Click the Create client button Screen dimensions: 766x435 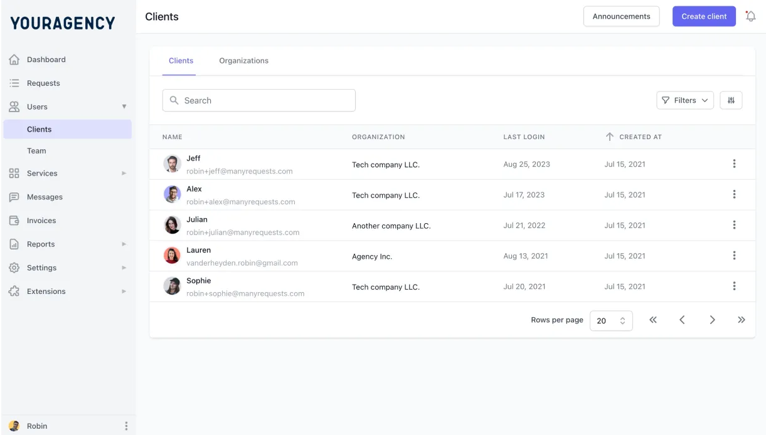pyautogui.click(x=704, y=16)
